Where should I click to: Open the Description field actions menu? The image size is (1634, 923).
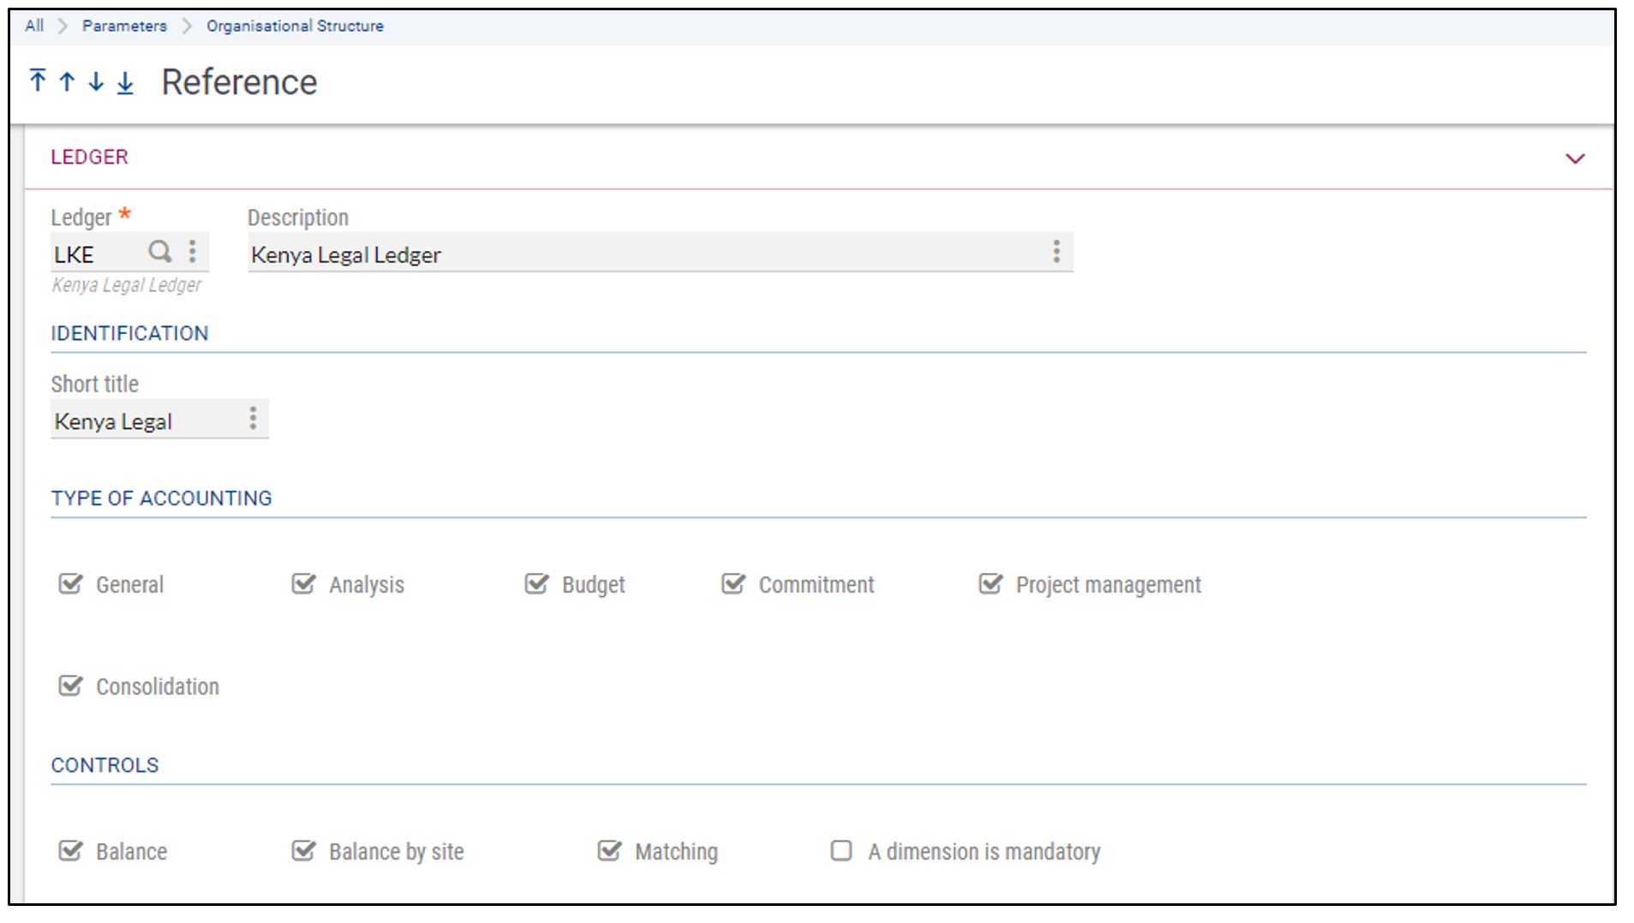tap(1056, 252)
